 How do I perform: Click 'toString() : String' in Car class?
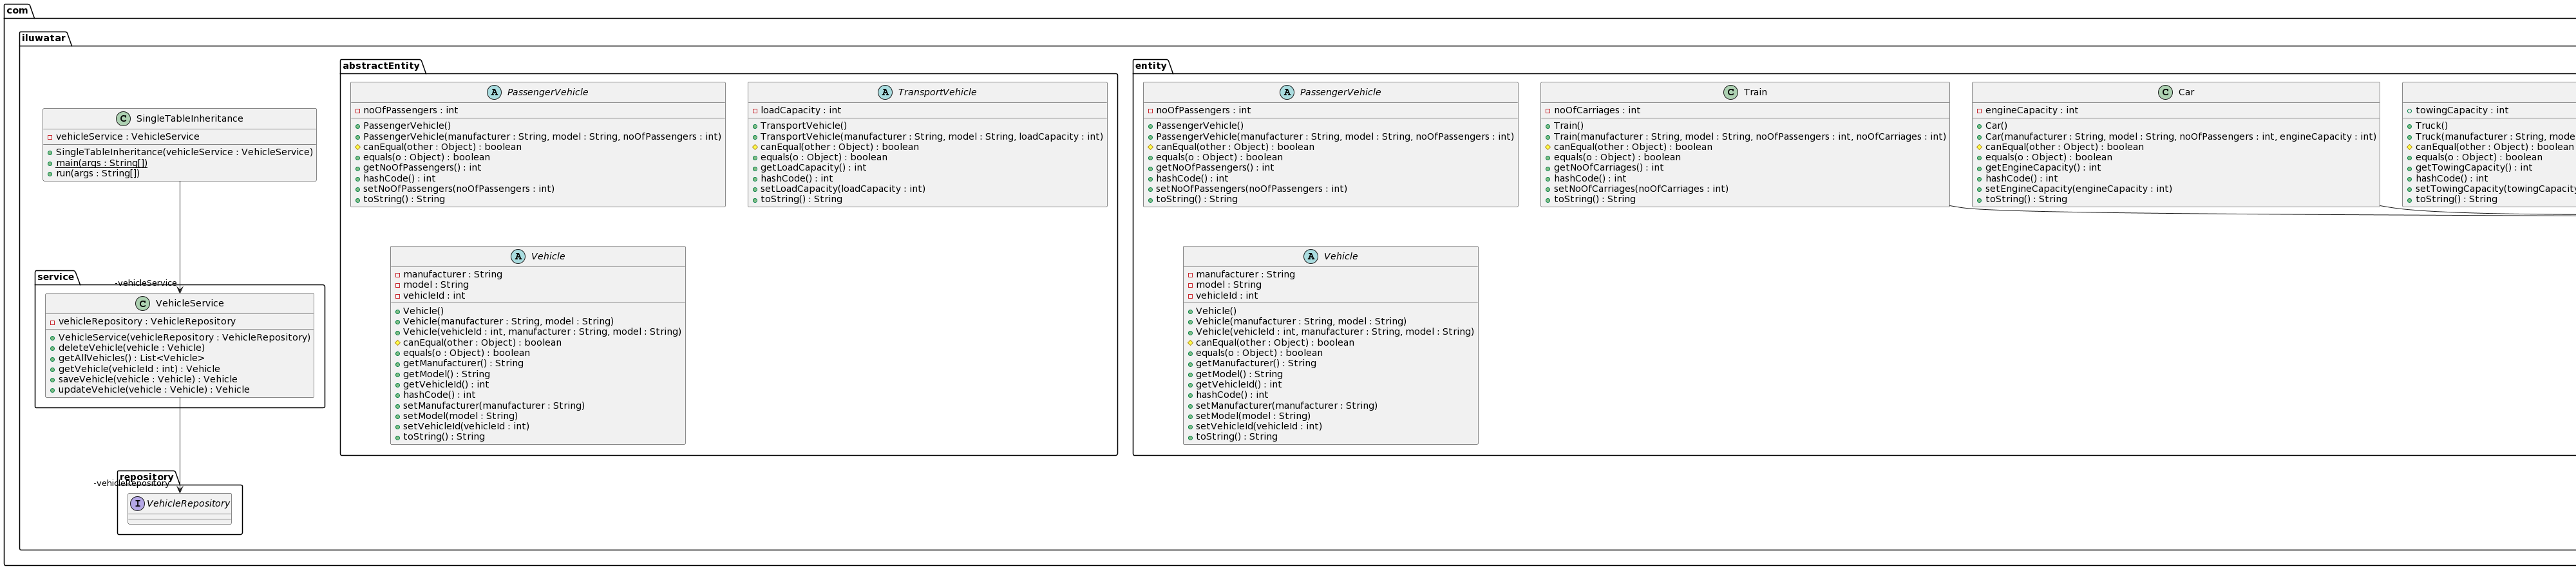point(2026,200)
